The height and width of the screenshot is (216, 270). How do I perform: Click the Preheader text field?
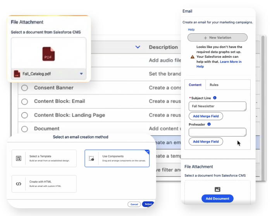(217, 132)
